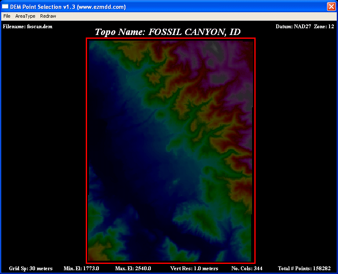This screenshot has height=274, width=338.
Task: Click the Datum NAD27 label
Action: [293, 27]
